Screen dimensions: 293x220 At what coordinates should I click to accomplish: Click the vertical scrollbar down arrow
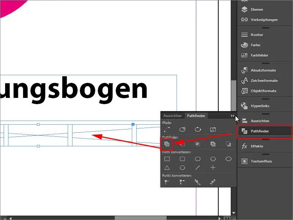tap(234, 213)
